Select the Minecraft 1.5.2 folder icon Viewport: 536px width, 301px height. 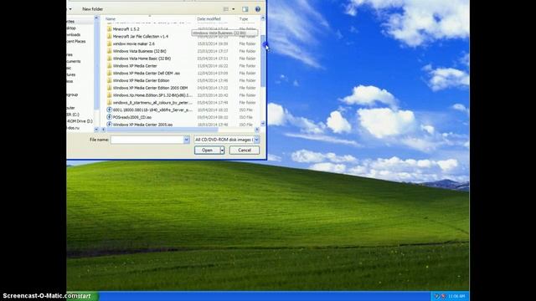click(110, 29)
